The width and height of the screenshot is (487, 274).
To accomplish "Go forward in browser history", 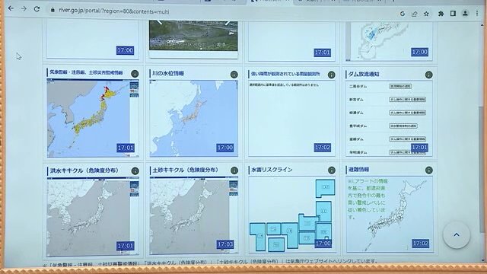I will coord(24,8).
